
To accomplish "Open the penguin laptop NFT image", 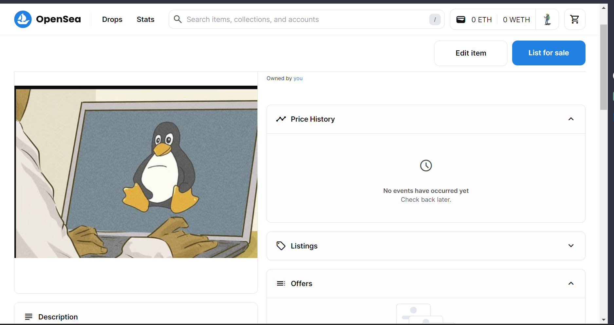I will pyautogui.click(x=136, y=172).
